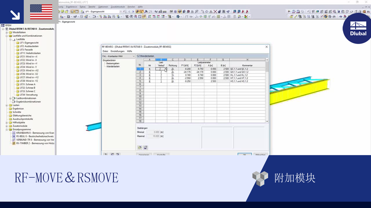The image size is (371, 208).
Task: Click P1 cell value -24.170
Action: 185,72
